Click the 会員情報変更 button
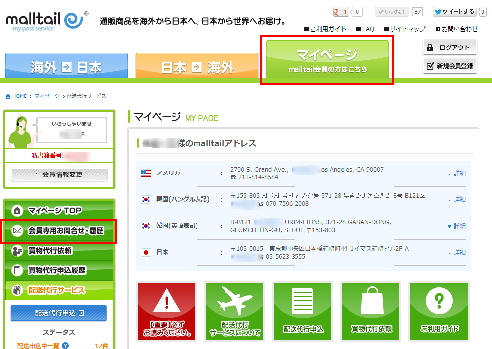492x349 pixels. click(x=59, y=174)
